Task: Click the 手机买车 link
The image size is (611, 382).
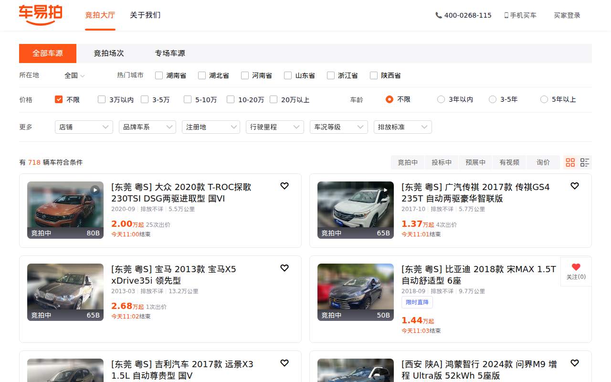Action: point(523,15)
